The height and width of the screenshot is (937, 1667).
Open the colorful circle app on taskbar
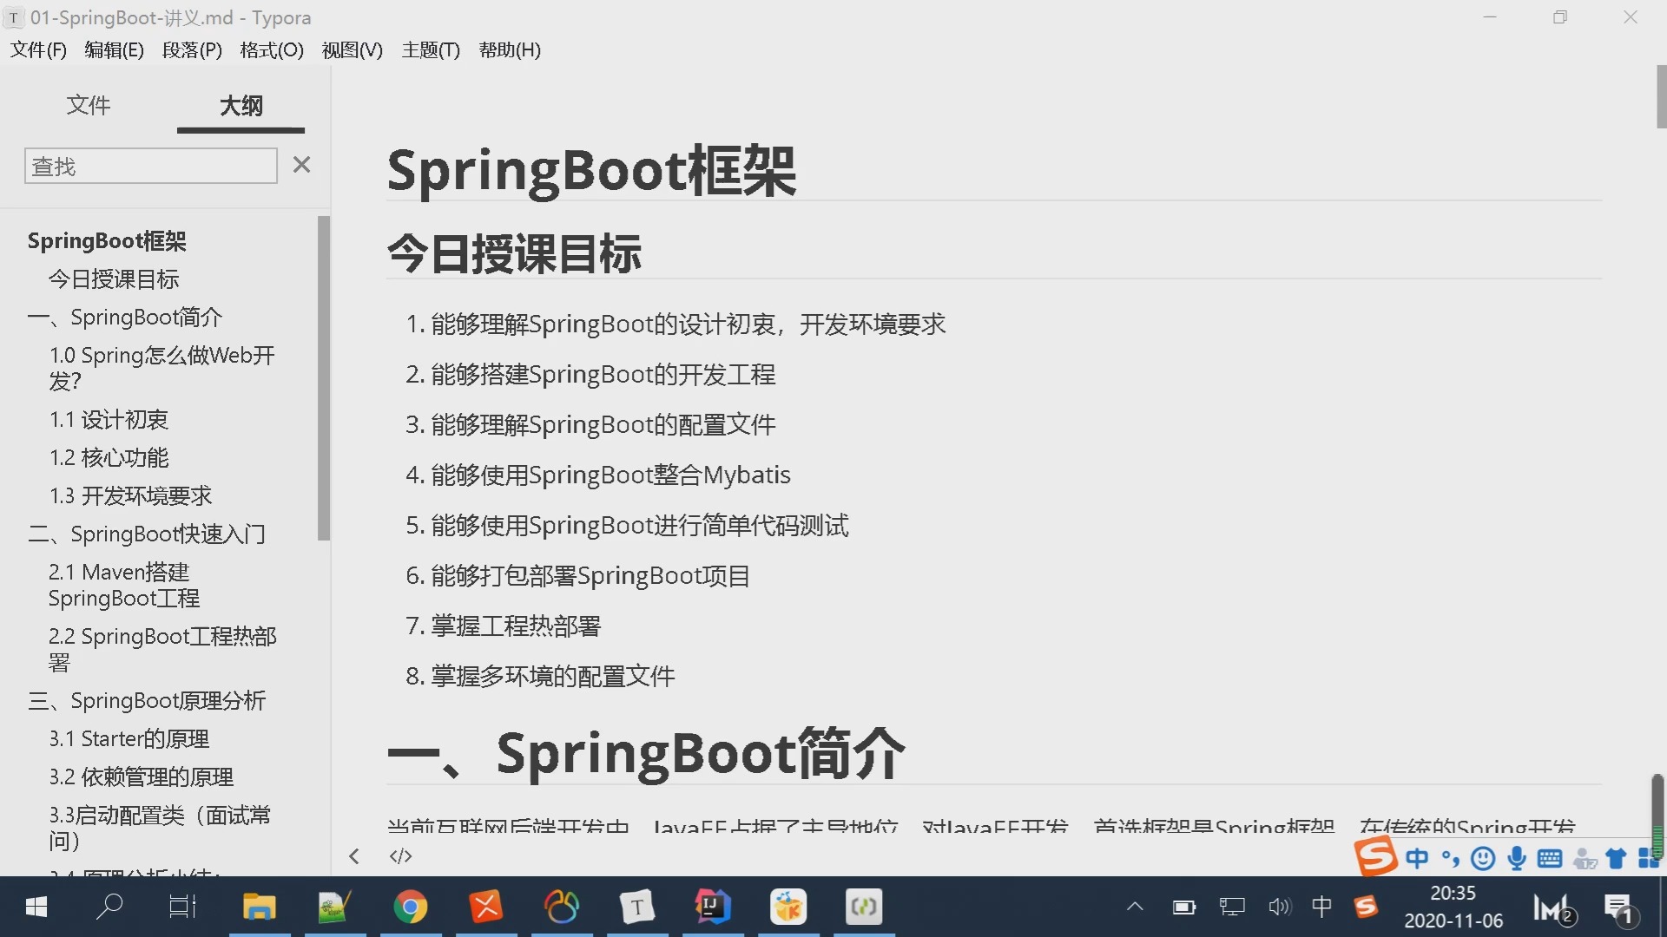point(562,908)
